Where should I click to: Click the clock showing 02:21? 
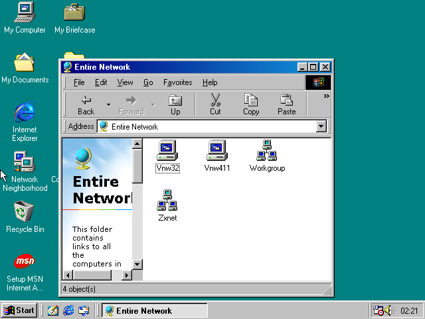409,310
